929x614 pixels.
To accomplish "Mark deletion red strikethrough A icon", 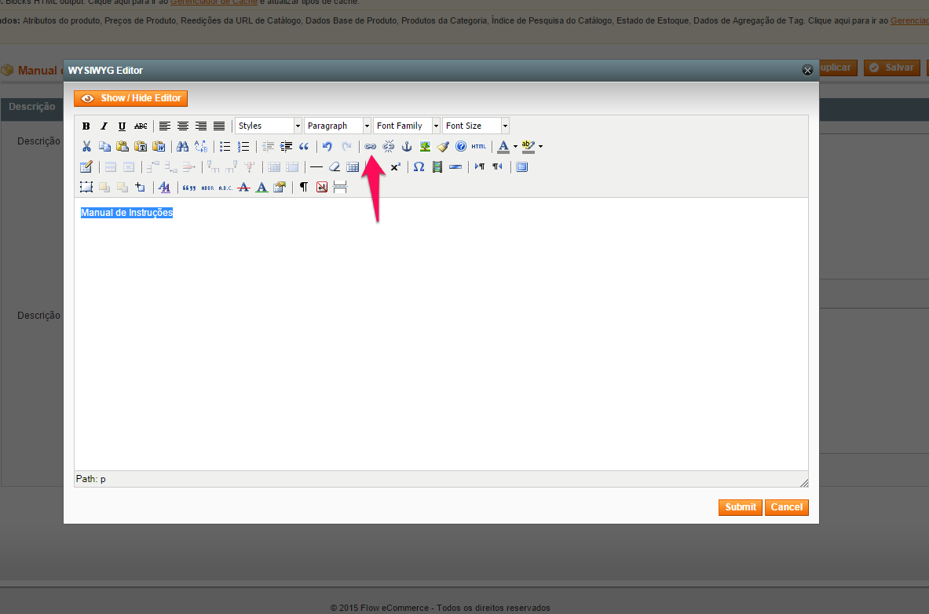I will [x=243, y=188].
